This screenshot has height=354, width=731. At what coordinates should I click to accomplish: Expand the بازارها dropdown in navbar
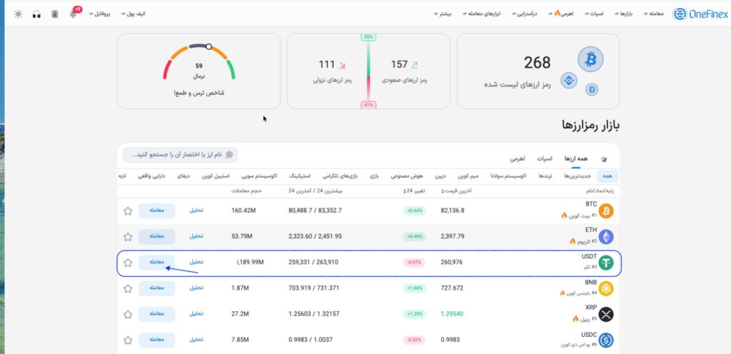[622, 14]
